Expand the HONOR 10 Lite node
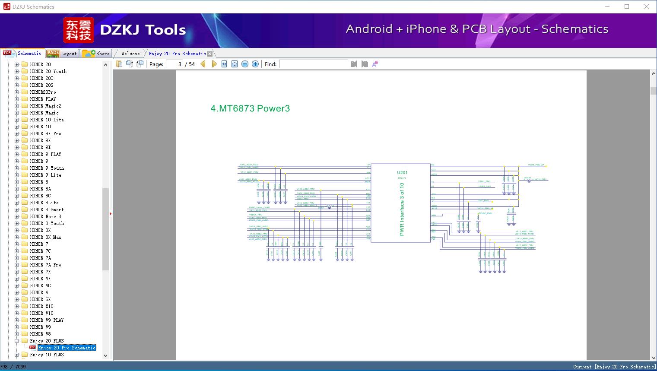Screen dimensions: 657x371 [x=17, y=120]
